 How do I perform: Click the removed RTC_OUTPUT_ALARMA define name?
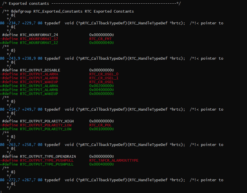(x=39, y=74)
